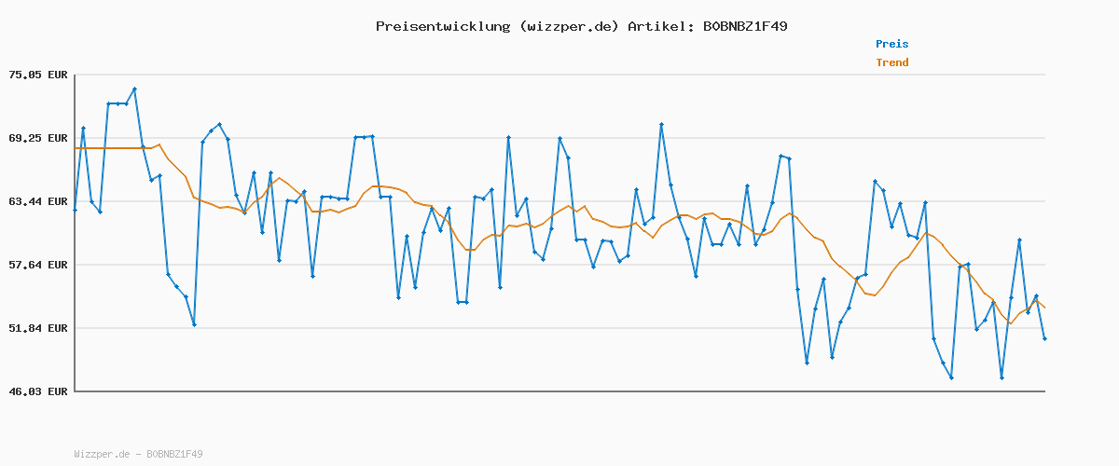Click "(wizzper.de)" in the chart title
Image resolution: width=1119 pixels, height=466 pixels.
[569, 26]
